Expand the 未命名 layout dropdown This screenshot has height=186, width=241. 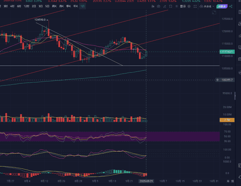[x=209, y=7]
